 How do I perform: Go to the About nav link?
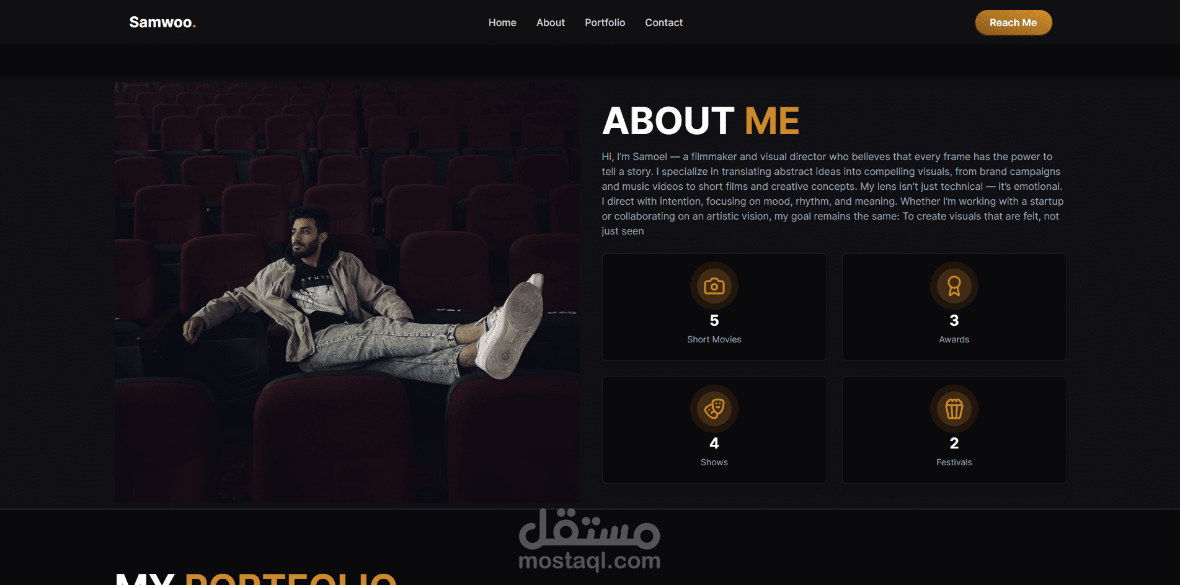coord(551,22)
